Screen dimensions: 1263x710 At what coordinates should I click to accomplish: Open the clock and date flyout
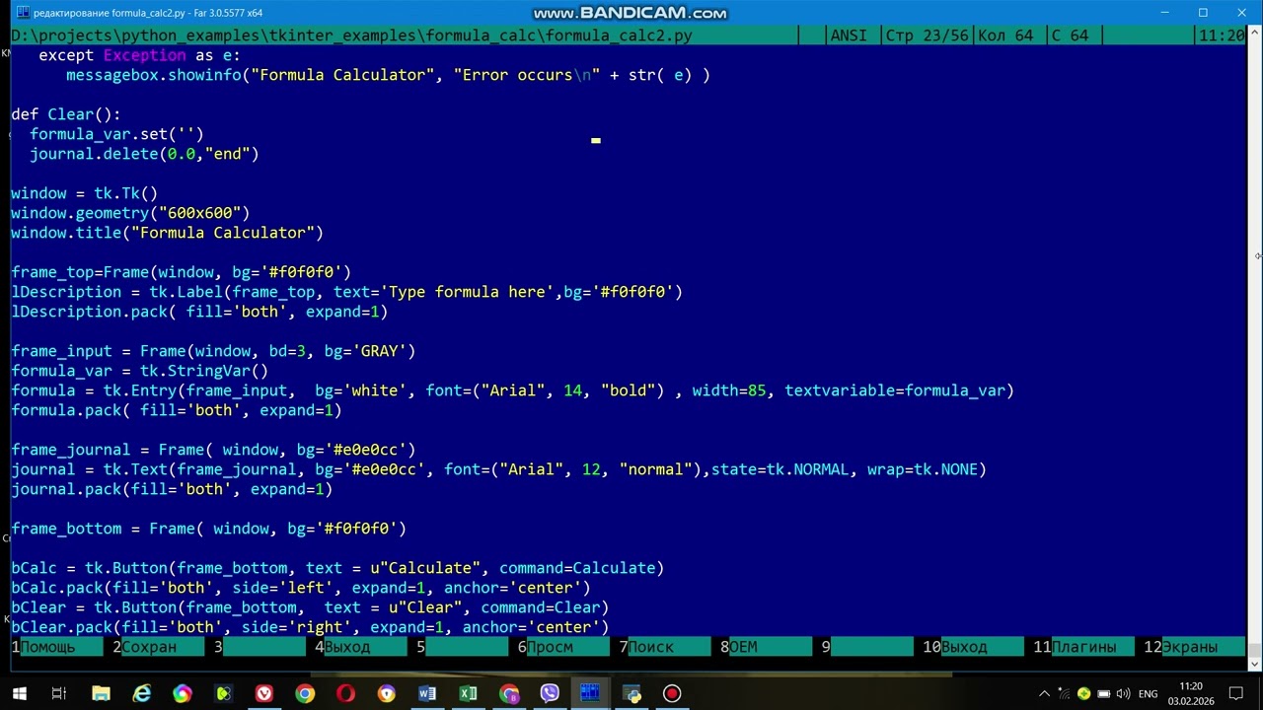coord(1191,693)
